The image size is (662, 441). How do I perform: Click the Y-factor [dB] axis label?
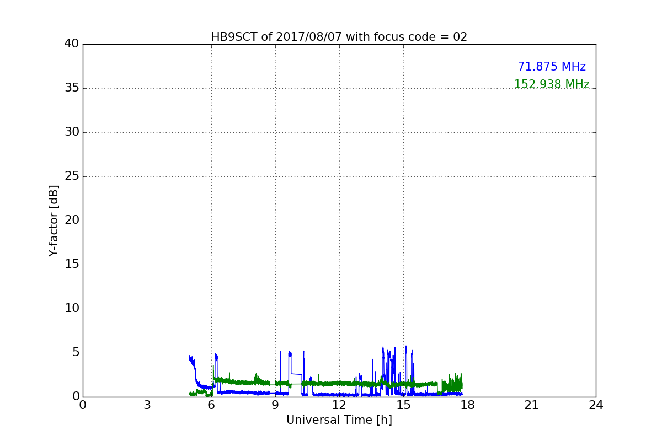click(x=54, y=220)
